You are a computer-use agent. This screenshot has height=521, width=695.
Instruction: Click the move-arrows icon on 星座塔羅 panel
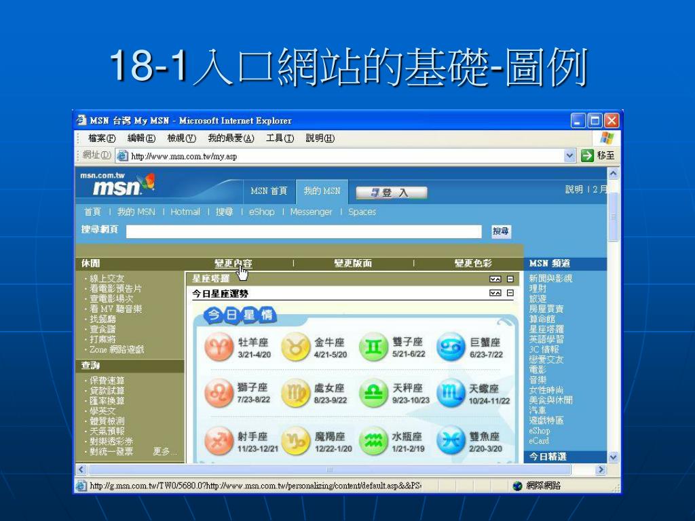pos(495,279)
